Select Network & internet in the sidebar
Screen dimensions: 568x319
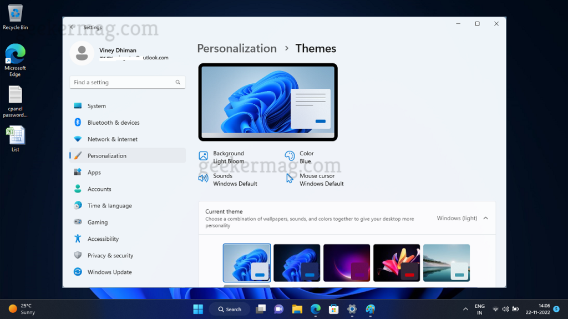click(x=128, y=139)
